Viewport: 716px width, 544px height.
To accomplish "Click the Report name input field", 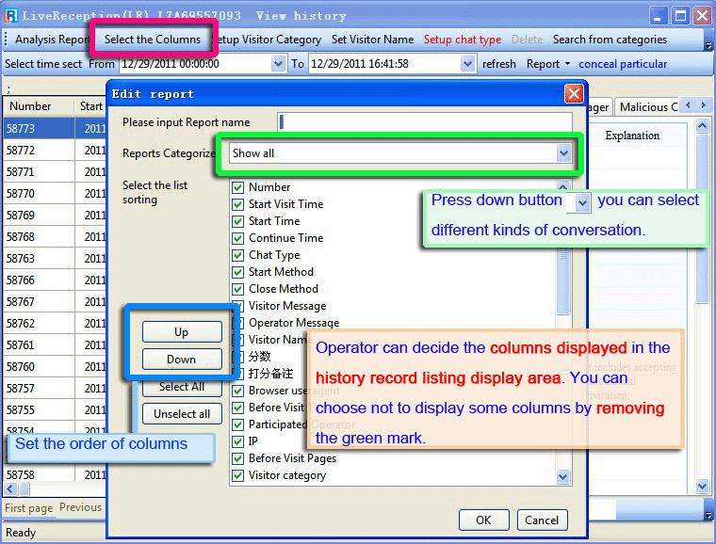I will pyautogui.click(x=425, y=121).
